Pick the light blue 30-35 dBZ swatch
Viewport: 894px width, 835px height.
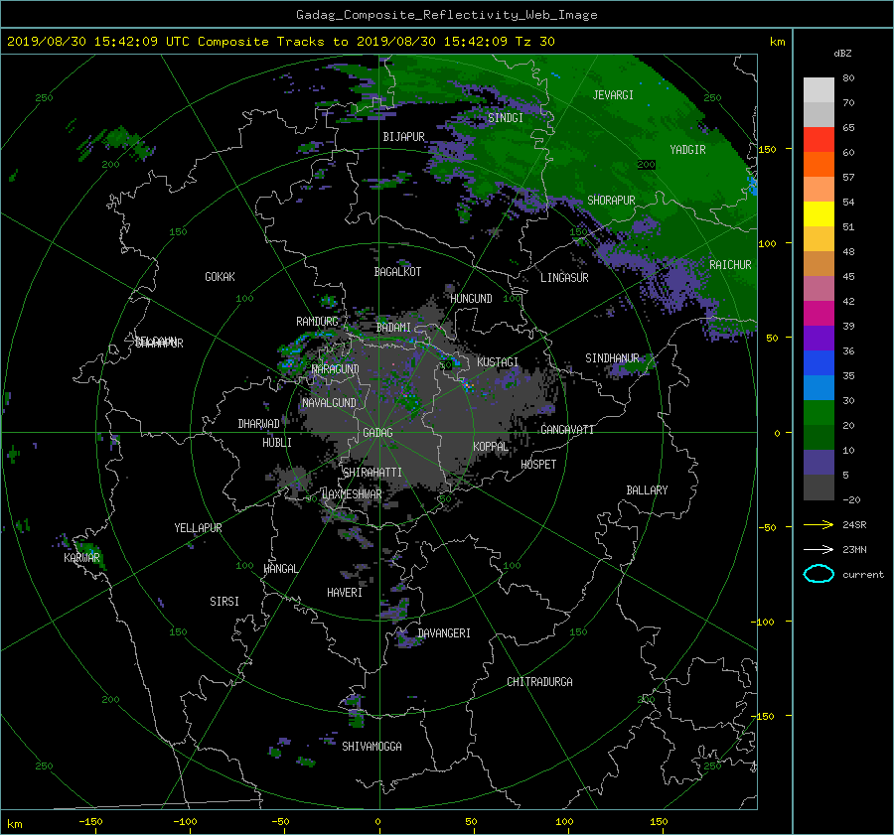tap(819, 387)
